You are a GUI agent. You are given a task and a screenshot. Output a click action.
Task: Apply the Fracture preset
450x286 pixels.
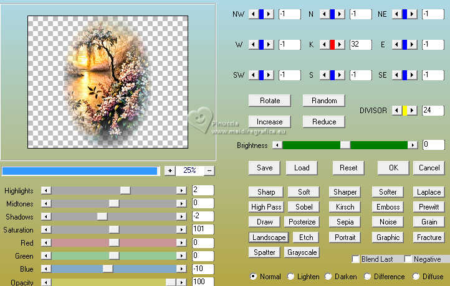click(x=429, y=238)
